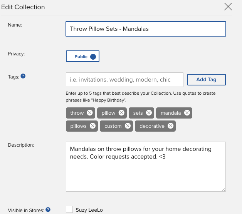242x214 pixels.
Task: Remove the "throw" tag
Action: click(90, 113)
